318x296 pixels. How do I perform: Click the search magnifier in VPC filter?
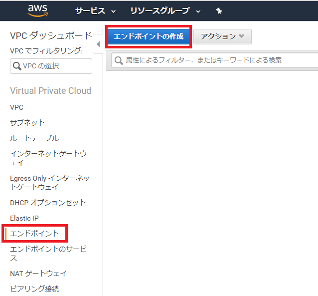17,66
